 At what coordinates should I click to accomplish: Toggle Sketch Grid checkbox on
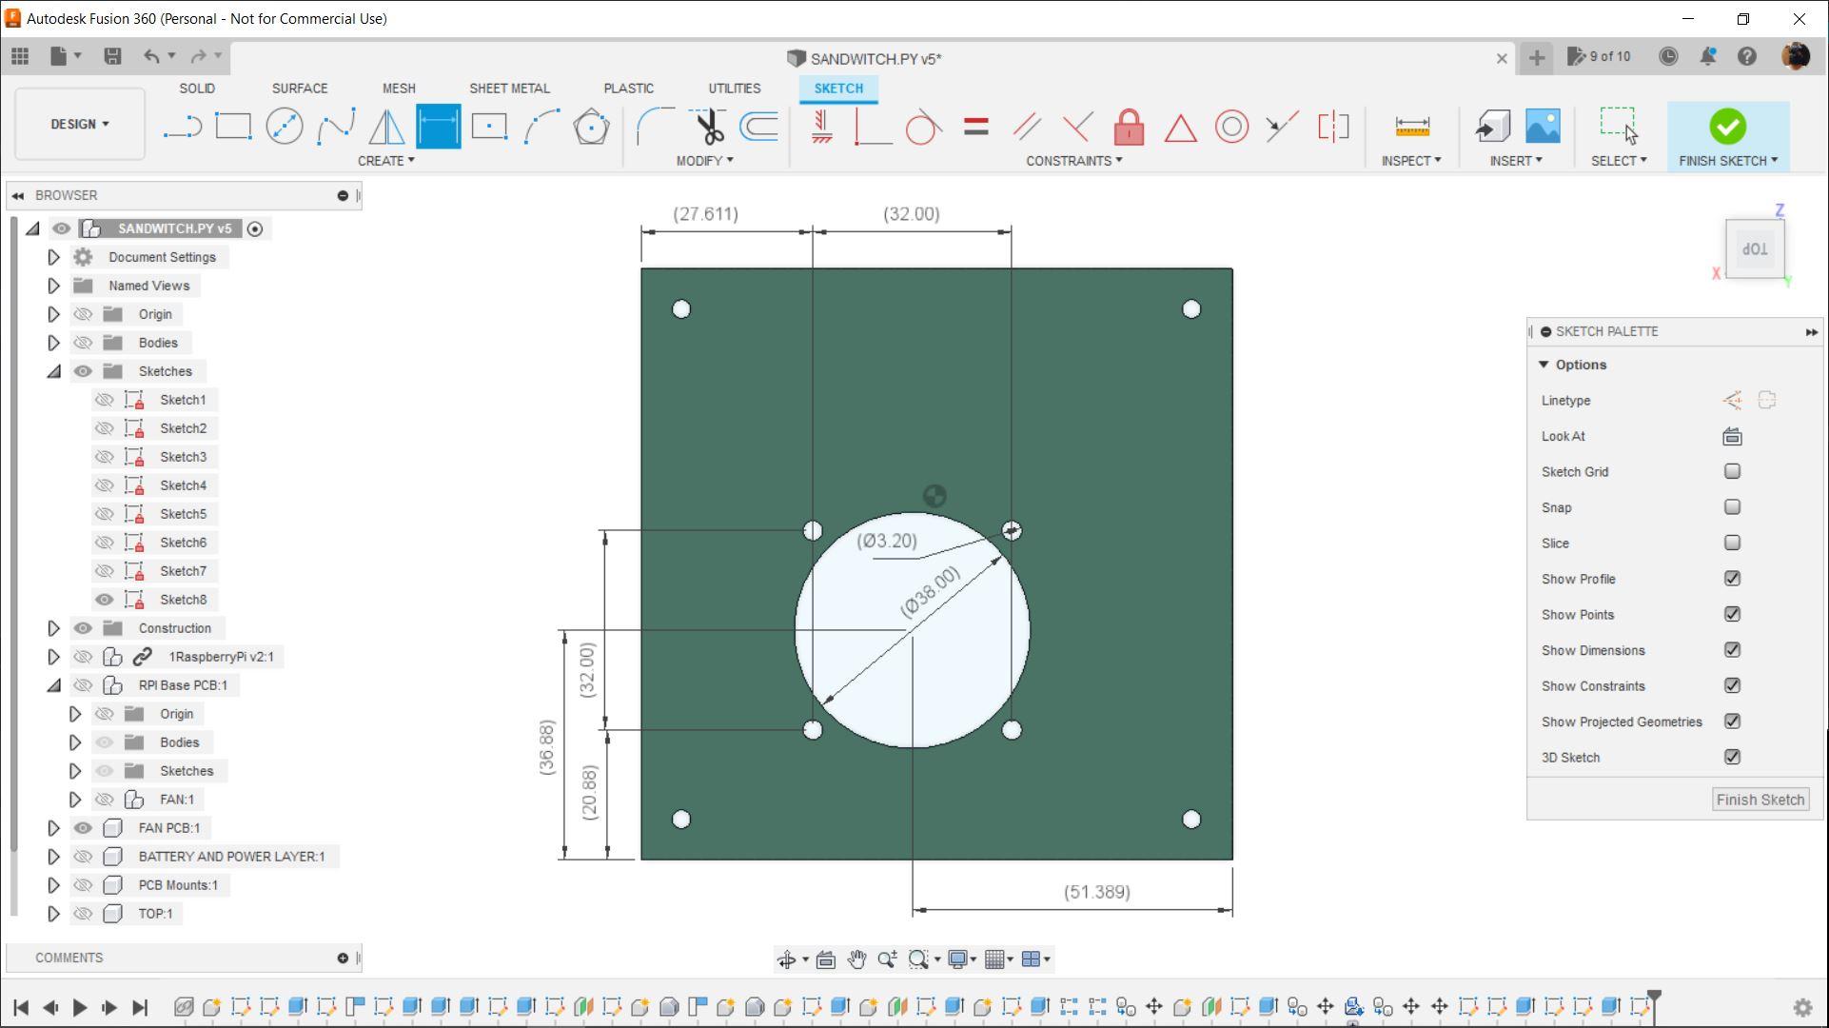point(1732,470)
